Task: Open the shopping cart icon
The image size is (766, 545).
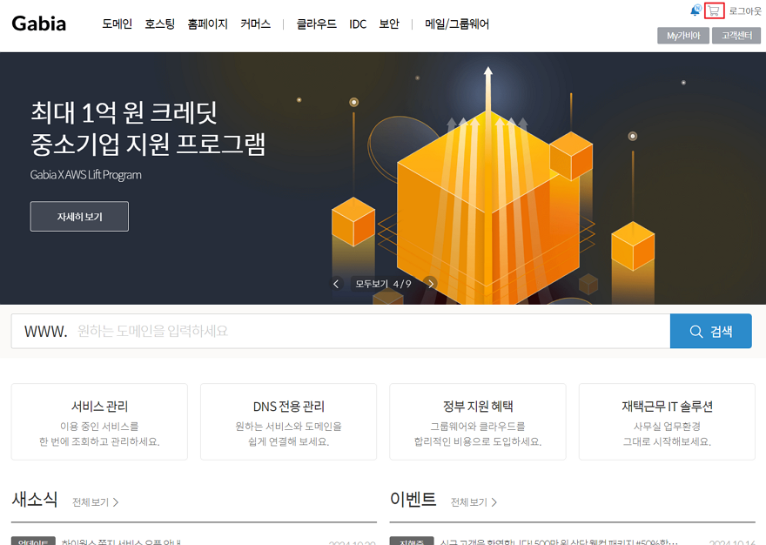Action: click(714, 10)
